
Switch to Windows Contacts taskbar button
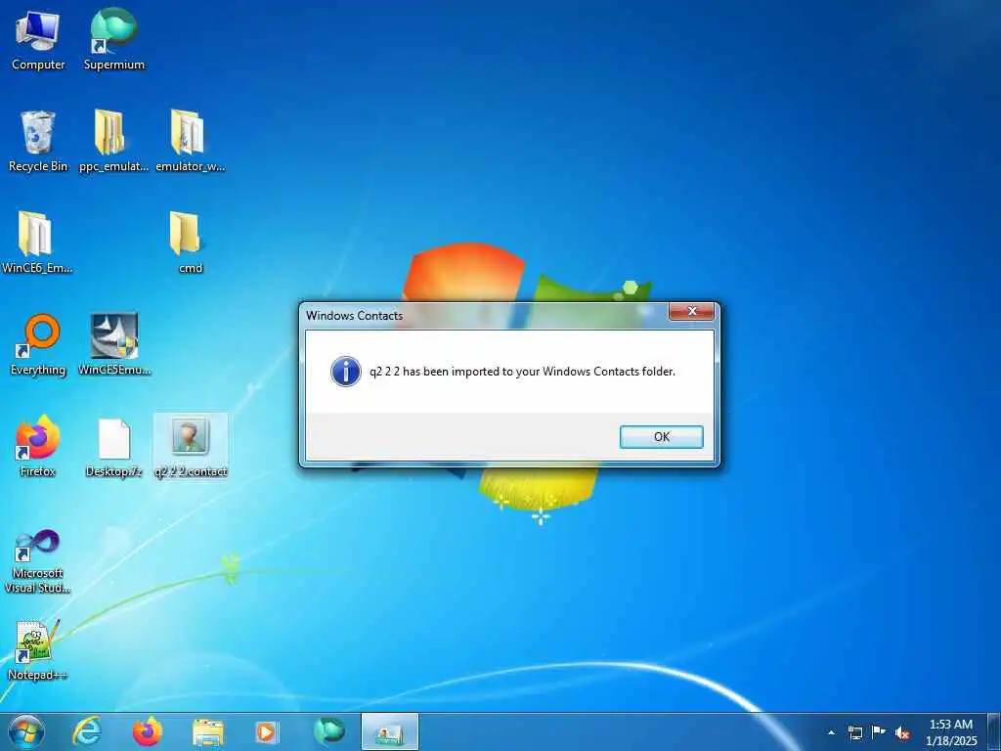pos(389,731)
